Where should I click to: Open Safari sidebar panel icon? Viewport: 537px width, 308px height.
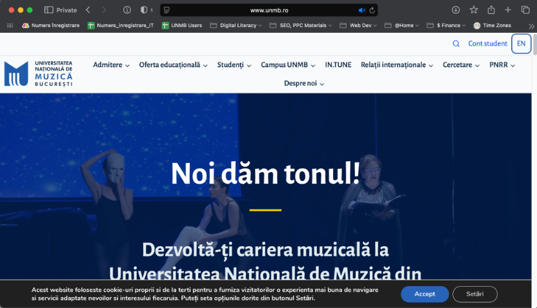click(x=49, y=10)
